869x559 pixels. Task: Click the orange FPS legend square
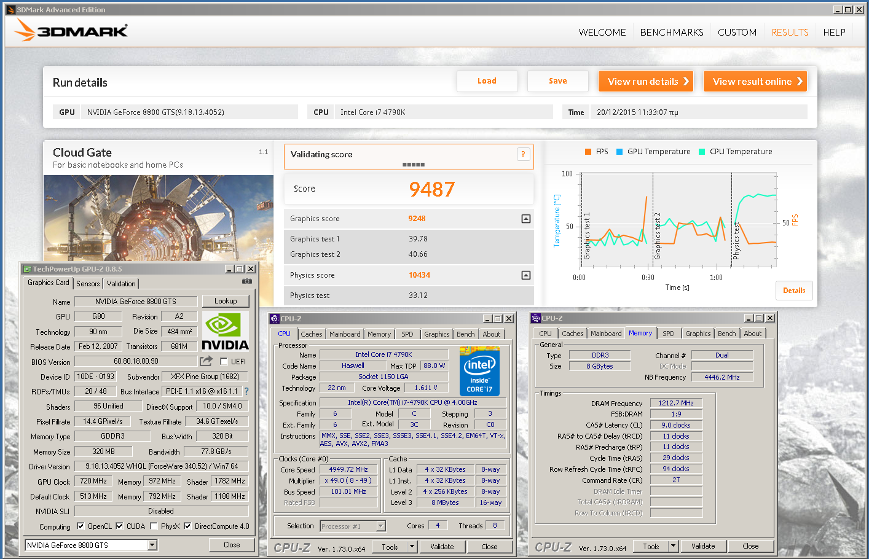588,152
